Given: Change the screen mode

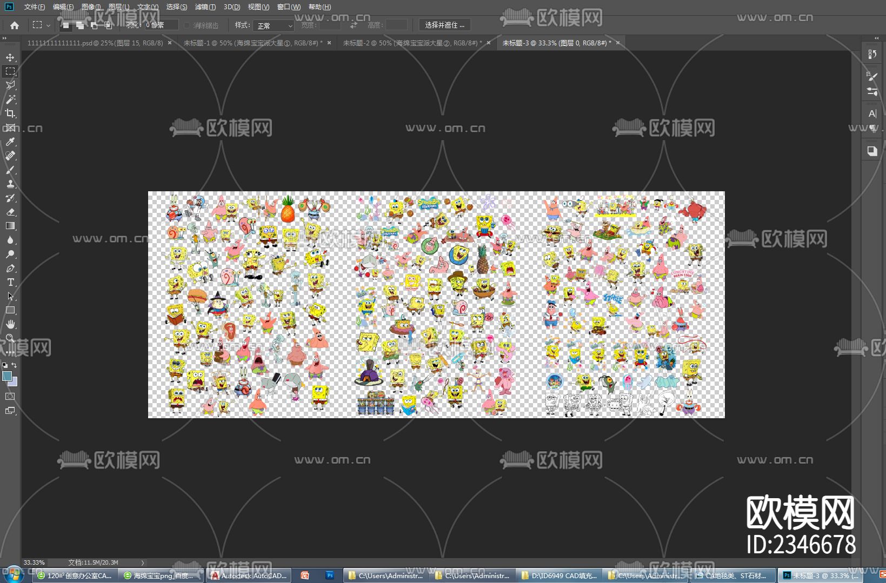Looking at the screenshot, I should tap(10, 411).
